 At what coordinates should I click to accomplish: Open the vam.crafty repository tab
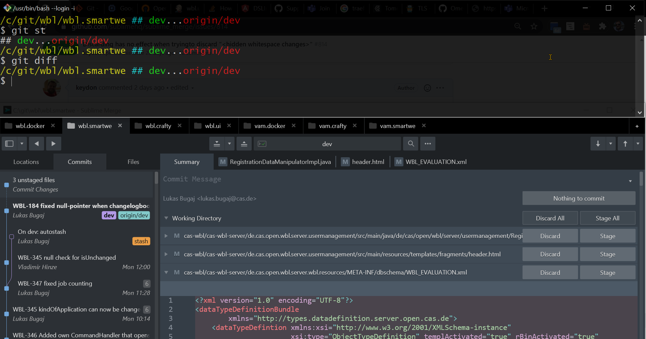pos(332,126)
